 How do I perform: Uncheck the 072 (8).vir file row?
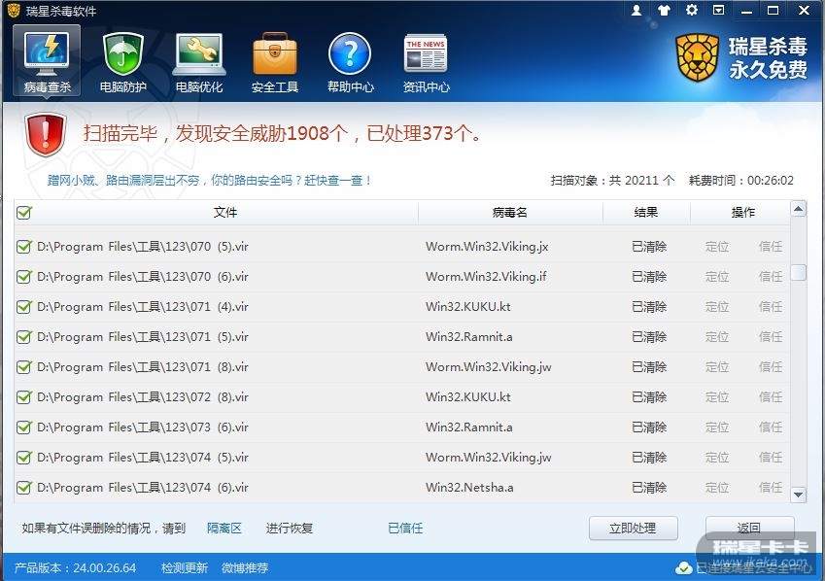click(24, 396)
